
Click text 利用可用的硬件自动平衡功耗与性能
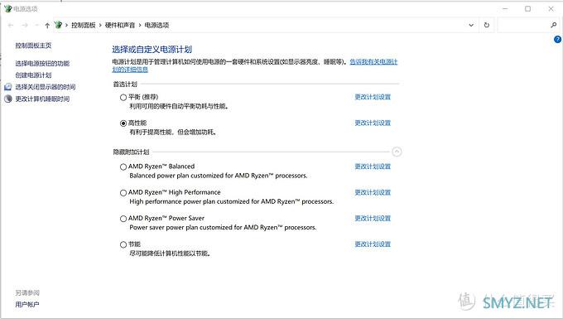tap(179, 106)
